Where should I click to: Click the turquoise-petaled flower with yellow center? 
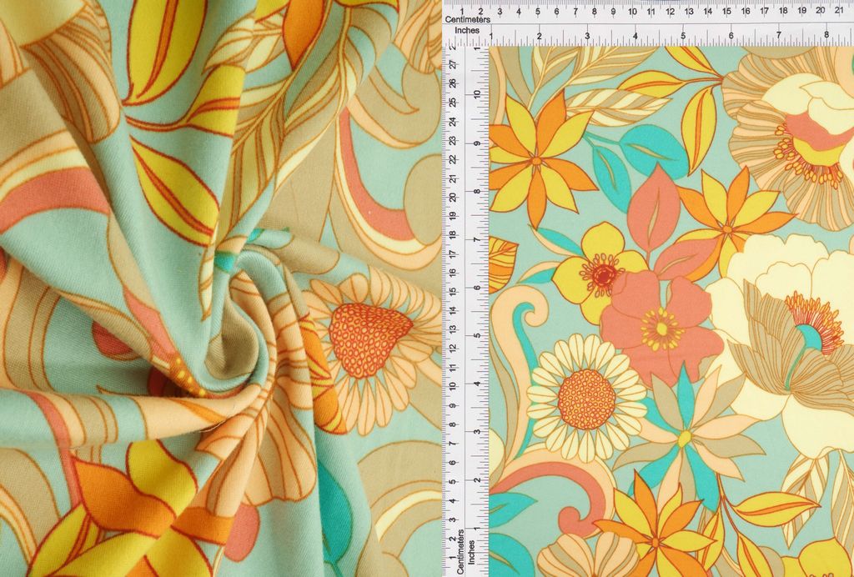pos(683,436)
